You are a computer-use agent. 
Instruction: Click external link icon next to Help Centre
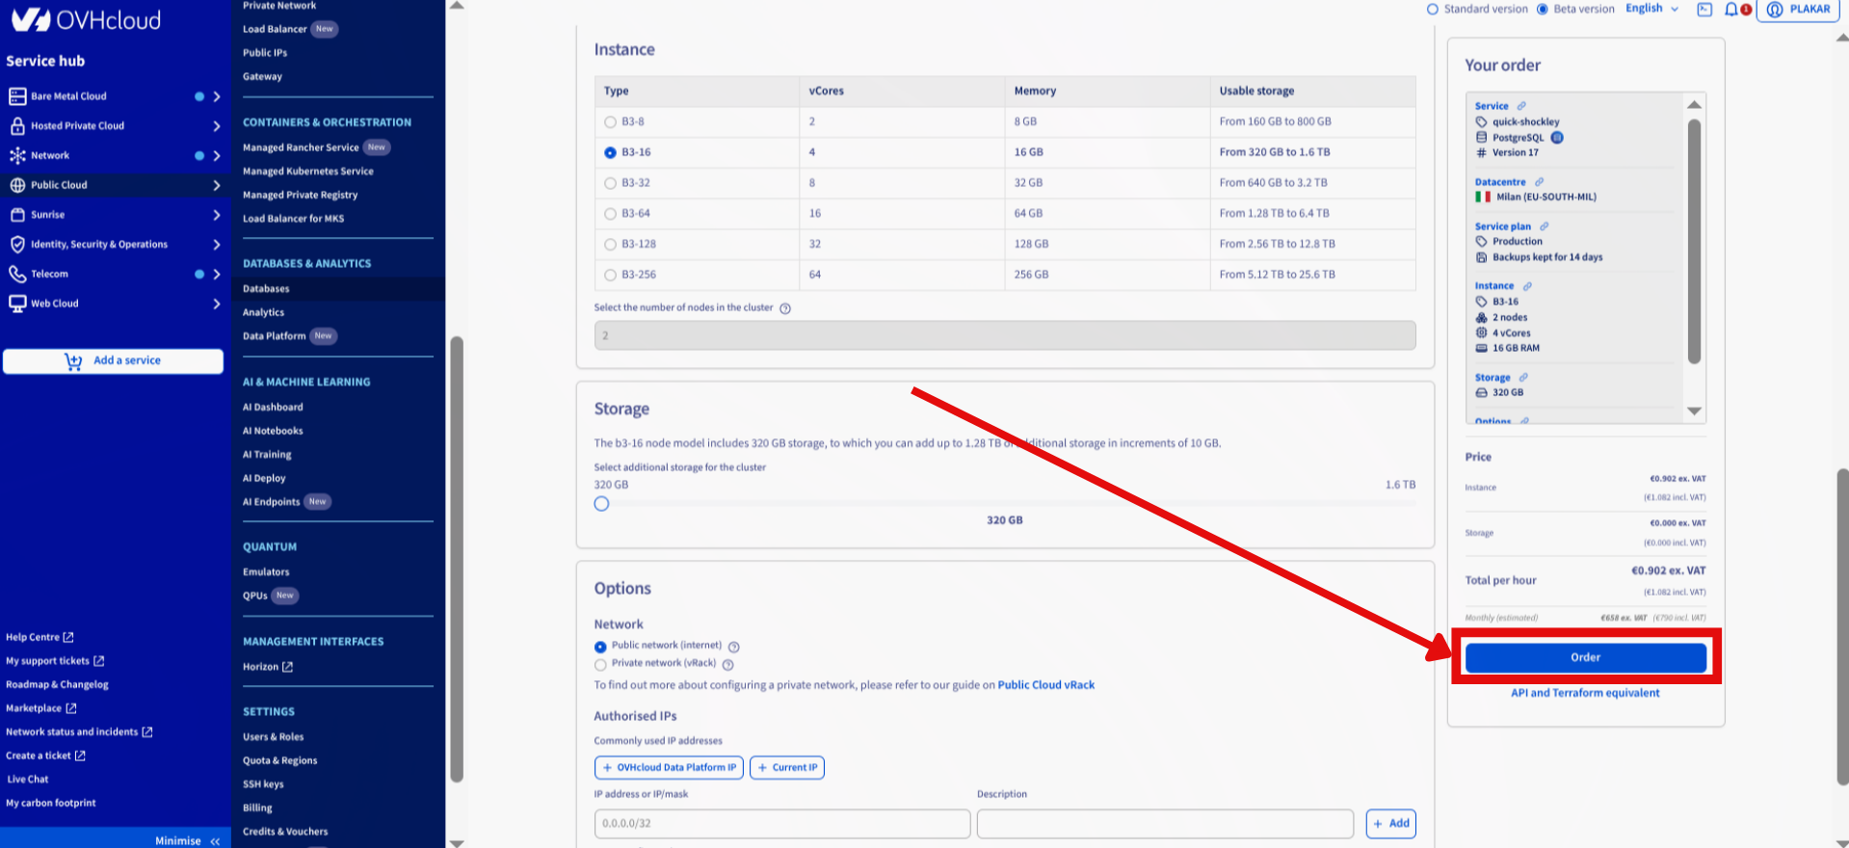(68, 637)
